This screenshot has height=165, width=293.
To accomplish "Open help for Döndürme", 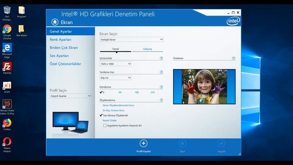I will pos(161,87).
